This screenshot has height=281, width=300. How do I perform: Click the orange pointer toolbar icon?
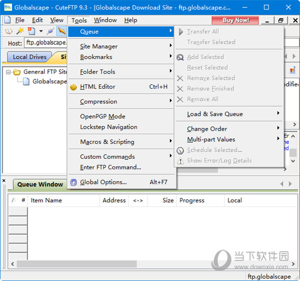tap(61, 31)
